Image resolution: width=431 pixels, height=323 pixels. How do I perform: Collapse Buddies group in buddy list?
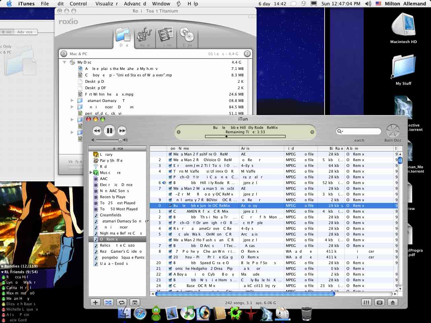pos(2,266)
